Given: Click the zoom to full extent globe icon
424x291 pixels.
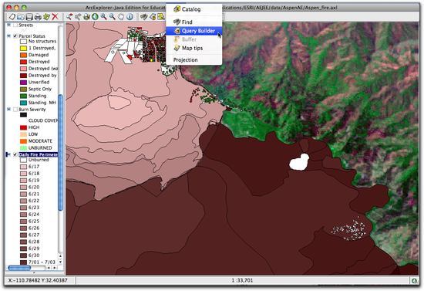Looking at the screenshot, I should [95, 17].
